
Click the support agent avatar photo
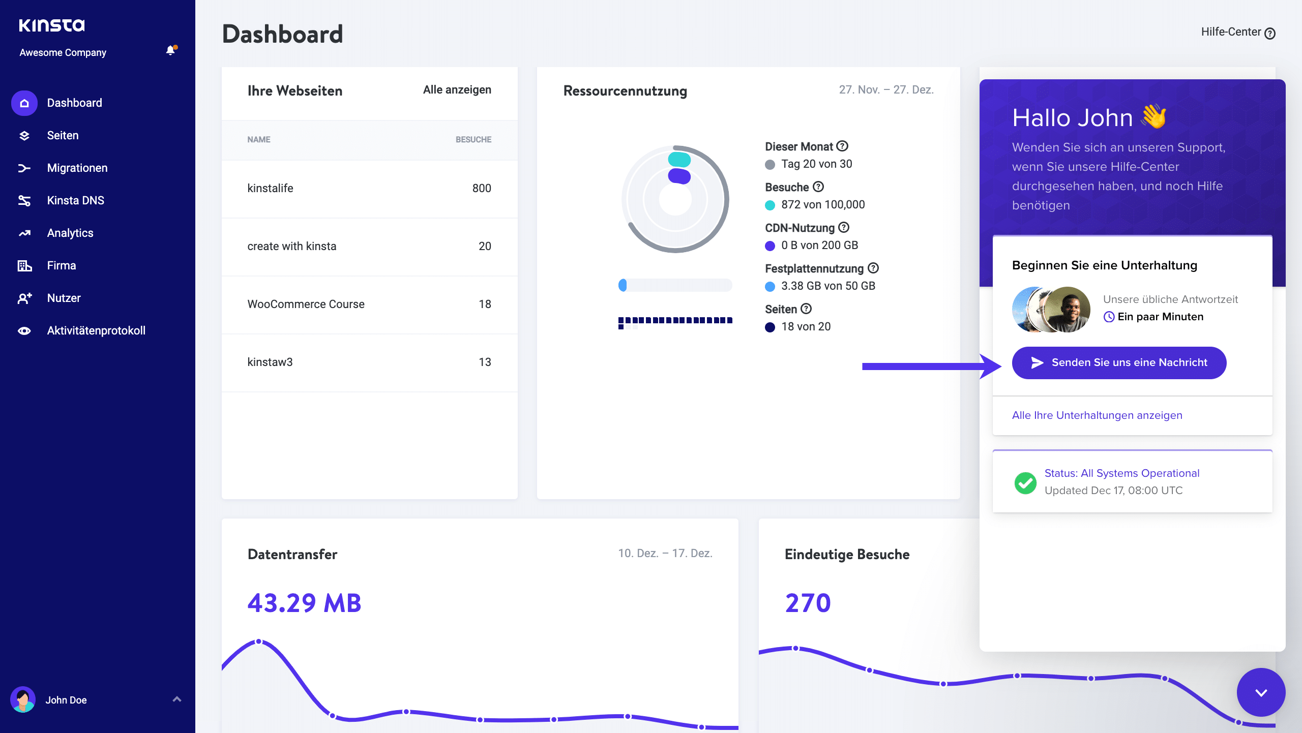click(x=1067, y=309)
